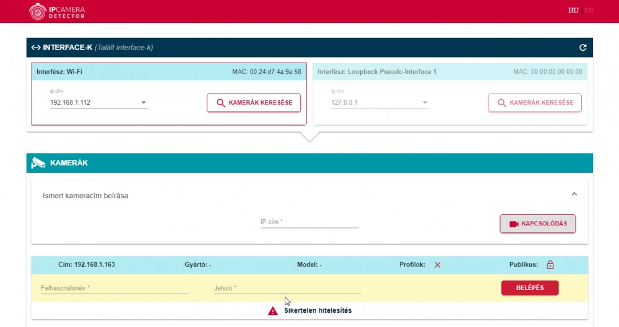Screen dimensions: 619x327
Task: Switch language to HU
Action: (x=573, y=11)
